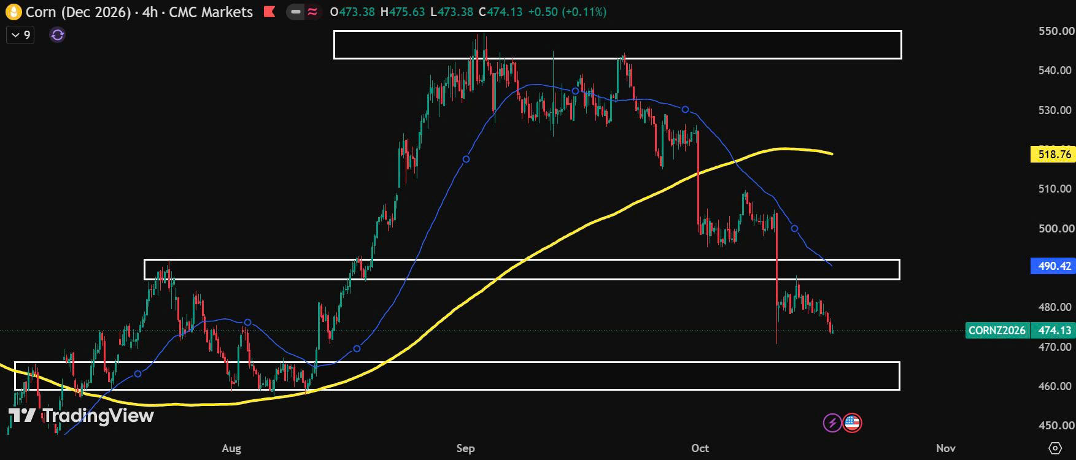The width and height of the screenshot is (1076, 460).
Task: Click the 480.00 price axis label
Action: (1056, 307)
